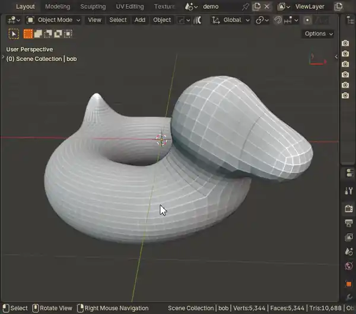Open the Object properties orange square icon
This screenshot has width=356, height=314.
[349, 284]
